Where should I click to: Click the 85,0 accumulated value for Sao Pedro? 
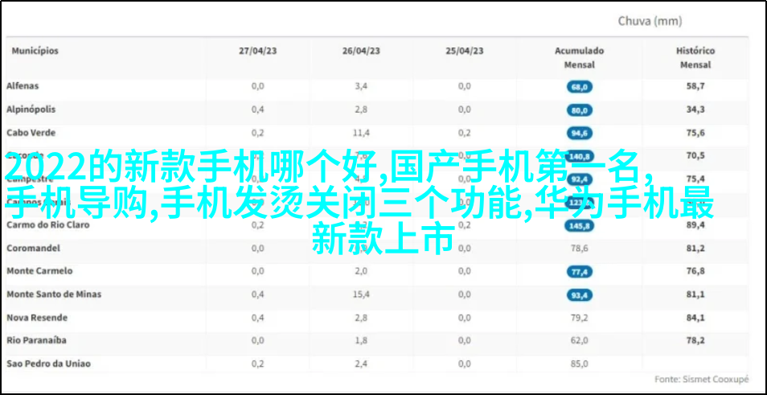tap(580, 364)
